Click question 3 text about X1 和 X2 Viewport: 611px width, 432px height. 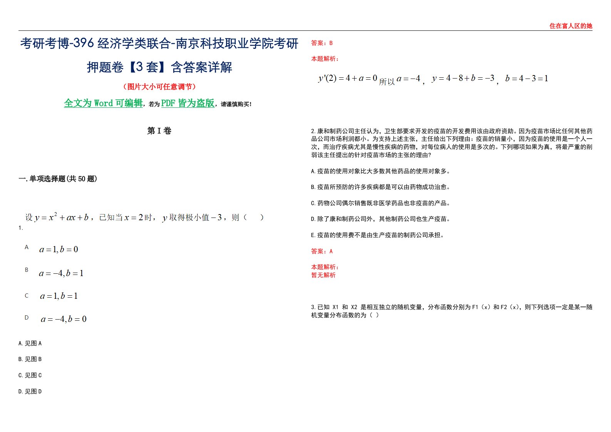452,311
